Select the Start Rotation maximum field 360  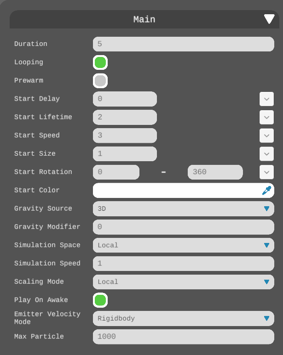coord(215,172)
